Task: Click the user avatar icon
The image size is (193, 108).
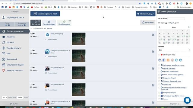Action: [x=3, y=17]
